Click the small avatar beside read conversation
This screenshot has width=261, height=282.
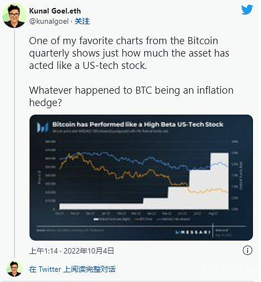pos(15,269)
